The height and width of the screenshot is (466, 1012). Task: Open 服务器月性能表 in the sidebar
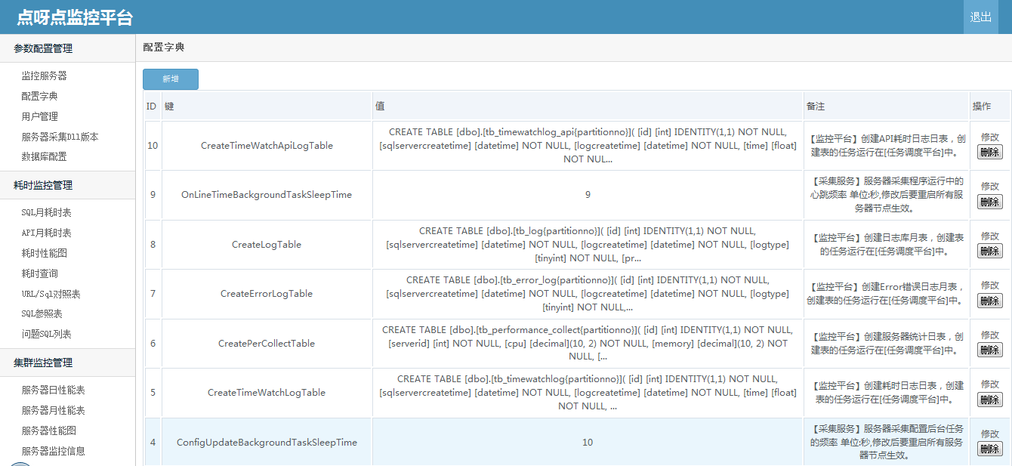[x=54, y=410]
